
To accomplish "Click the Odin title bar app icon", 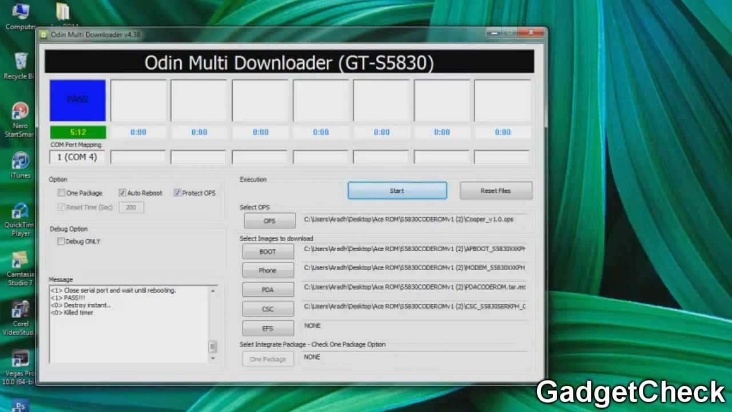I will (x=44, y=34).
